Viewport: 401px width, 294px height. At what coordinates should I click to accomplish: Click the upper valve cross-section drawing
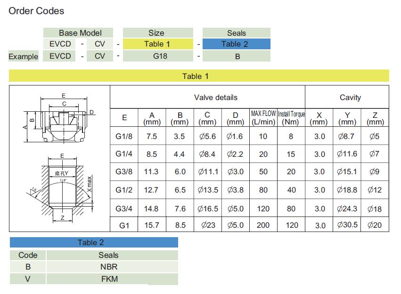point(59,119)
